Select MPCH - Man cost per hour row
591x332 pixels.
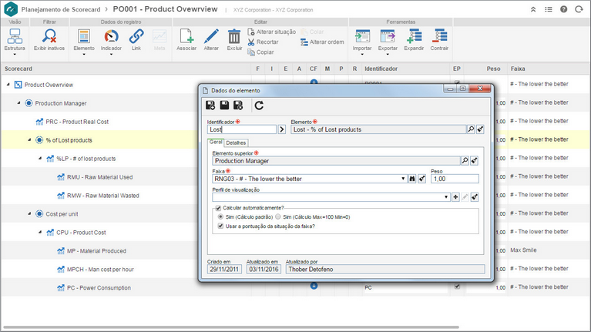[x=100, y=270]
